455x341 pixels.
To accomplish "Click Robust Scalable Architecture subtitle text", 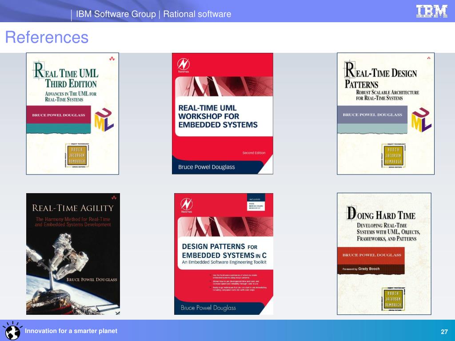I will 387,95.
